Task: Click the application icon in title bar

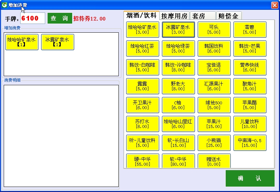Action: point(4,5)
